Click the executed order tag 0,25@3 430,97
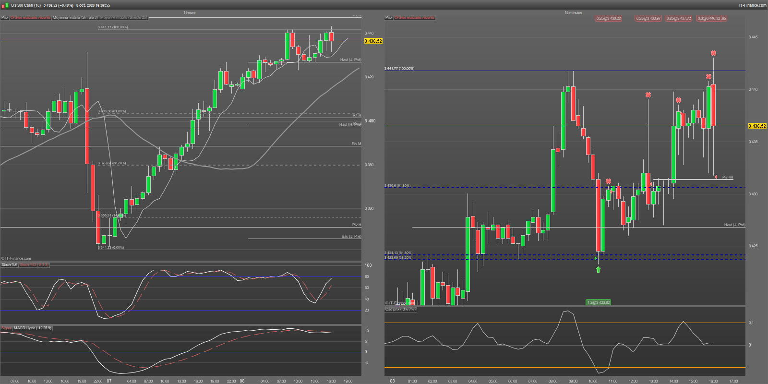The width and height of the screenshot is (768, 384). pyautogui.click(x=648, y=18)
